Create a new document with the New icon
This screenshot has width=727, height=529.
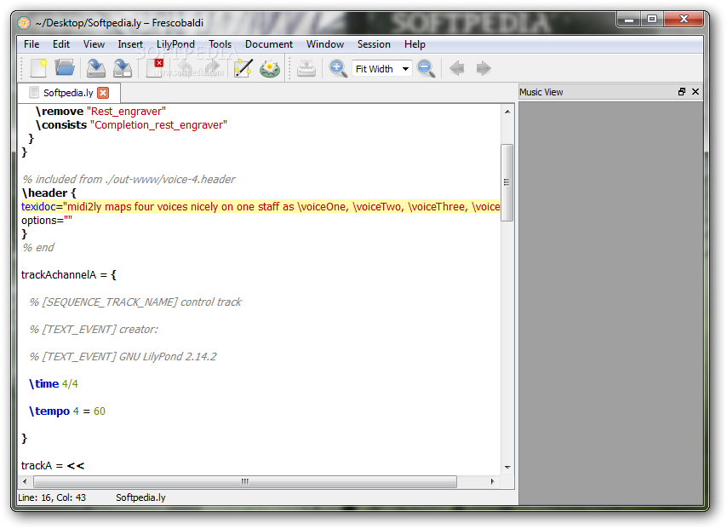coord(38,68)
